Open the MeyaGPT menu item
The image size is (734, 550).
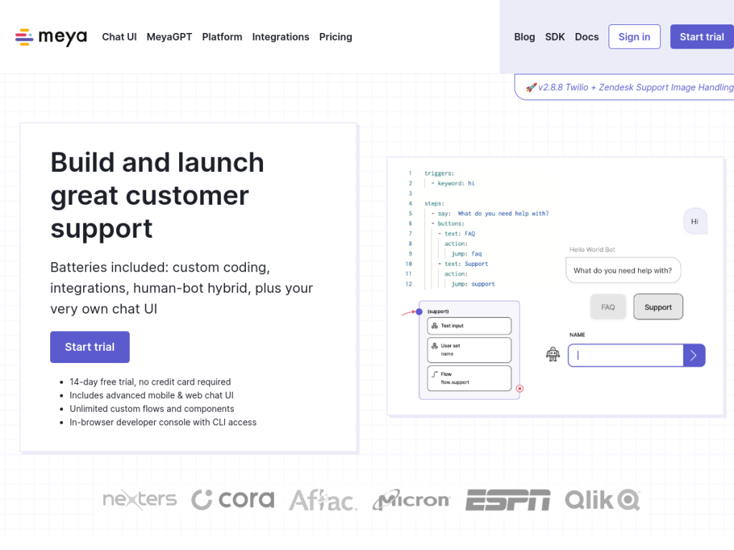pos(169,37)
